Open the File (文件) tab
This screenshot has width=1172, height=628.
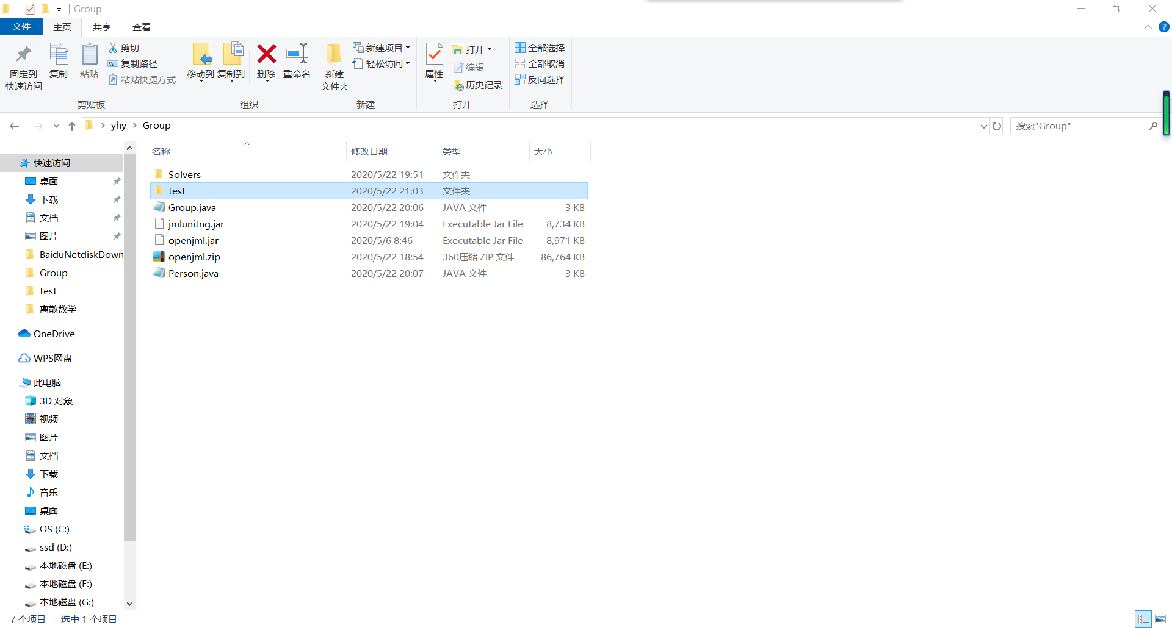21,27
